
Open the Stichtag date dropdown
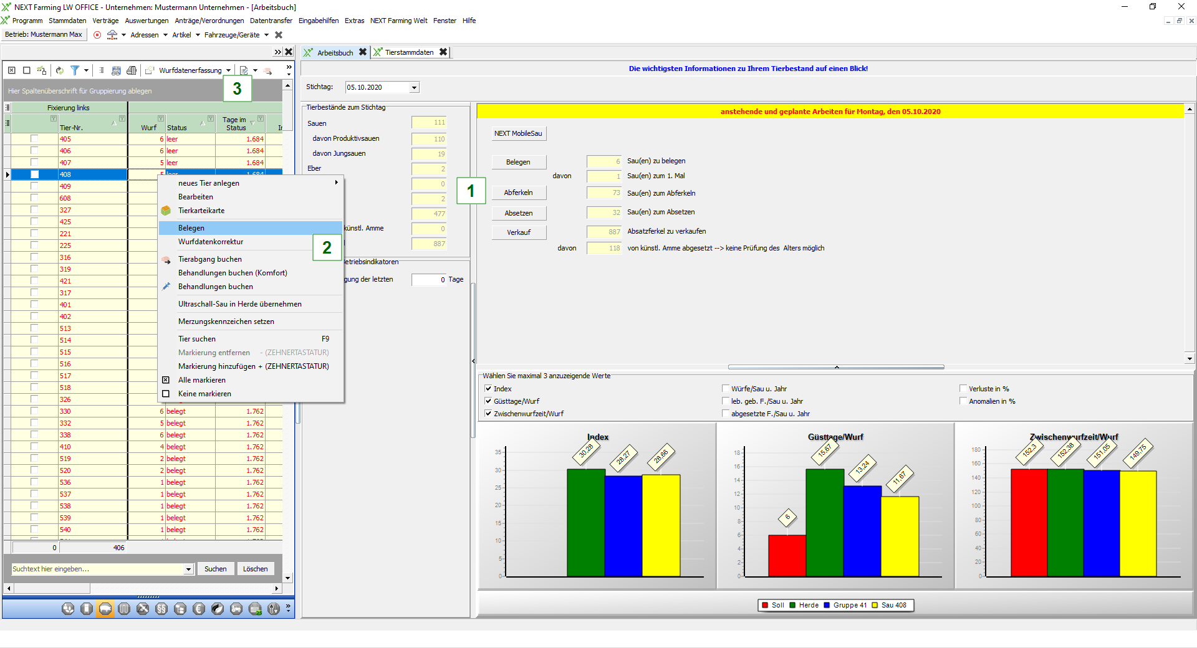pyautogui.click(x=414, y=88)
